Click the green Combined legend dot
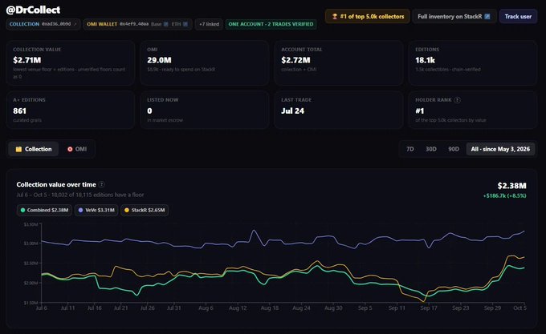This screenshot has width=546, height=334. (22, 210)
